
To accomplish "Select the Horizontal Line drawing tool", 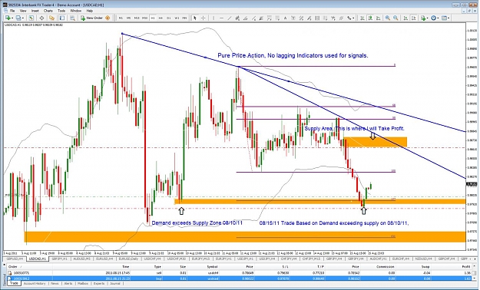I will pyautogui.click(x=221, y=18).
